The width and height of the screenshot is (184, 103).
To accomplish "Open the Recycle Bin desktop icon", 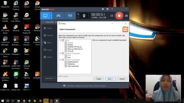I will click(x=5, y=4).
